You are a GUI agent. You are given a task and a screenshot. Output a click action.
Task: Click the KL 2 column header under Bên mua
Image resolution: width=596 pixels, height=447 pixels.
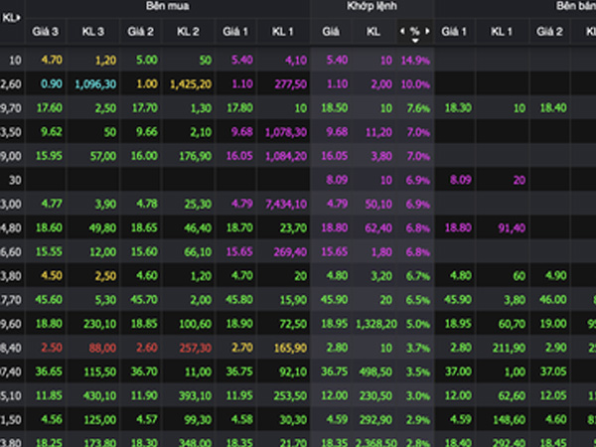pyautogui.click(x=189, y=33)
